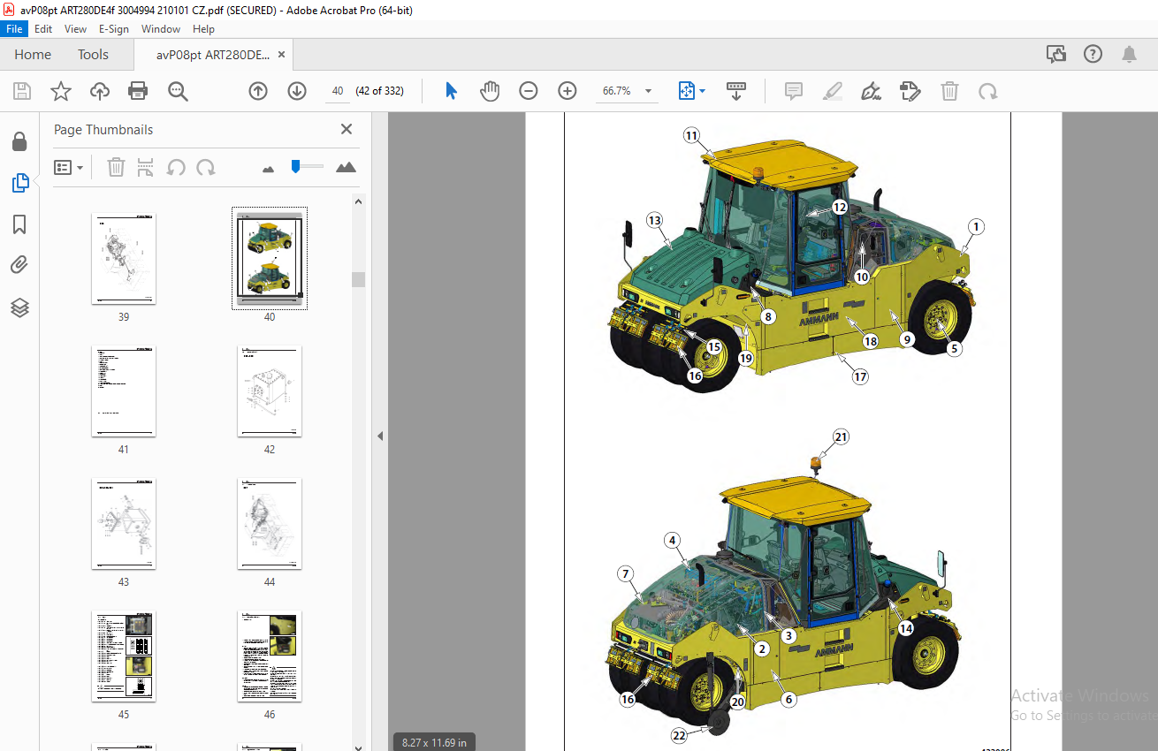The width and height of the screenshot is (1158, 751).
Task: Click the toolbar trash delete icon
Action: click(949, 91)
